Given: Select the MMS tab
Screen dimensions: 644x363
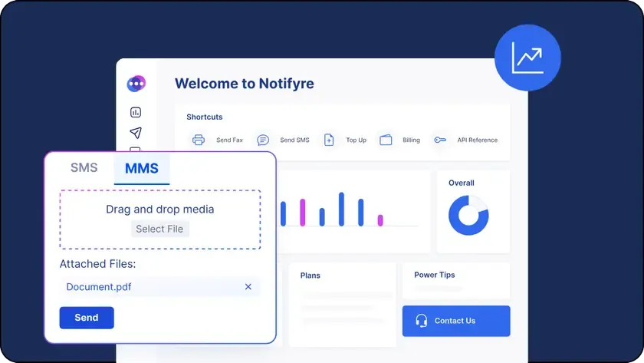Looking at the screenshot, I should [x=142, y=169].
